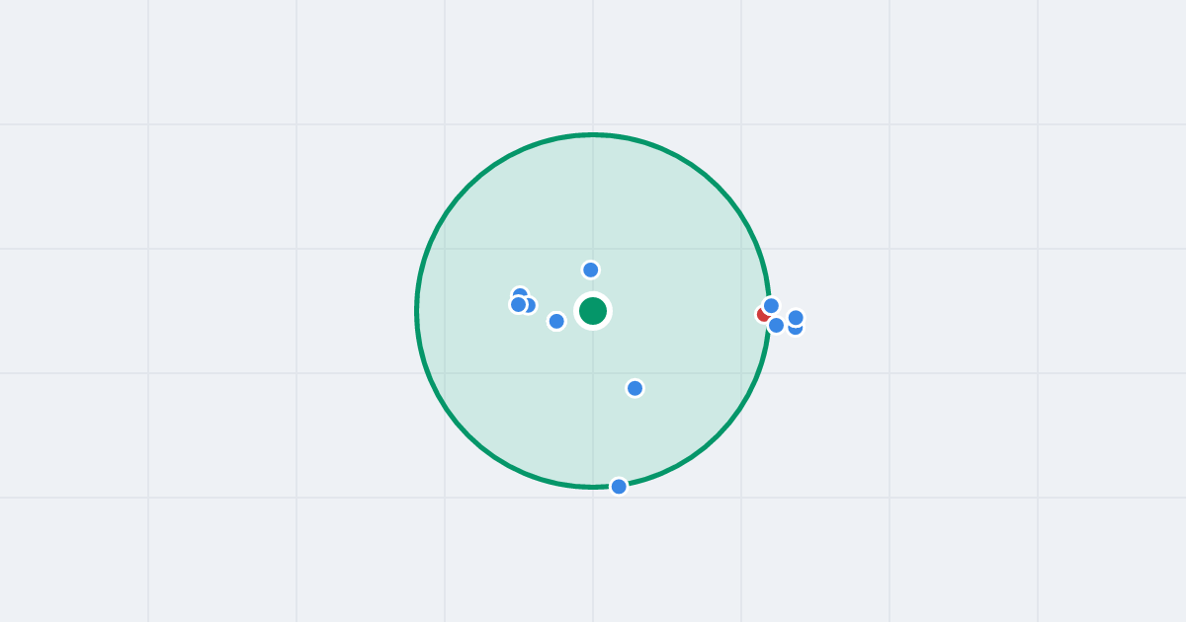The width and height of the screenshot is (1186, 622).
Task: Choose the lone blue marker below-right of the center
Action: click(x=635, y=388)
